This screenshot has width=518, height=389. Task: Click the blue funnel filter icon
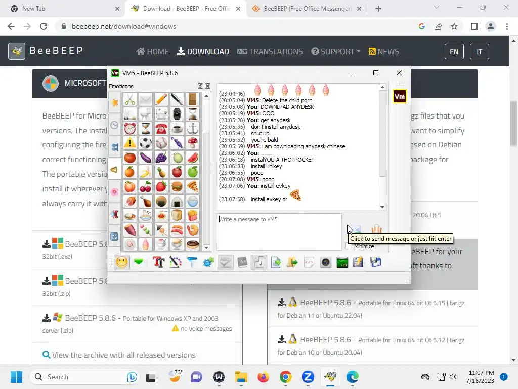click(x=192, y=263)
